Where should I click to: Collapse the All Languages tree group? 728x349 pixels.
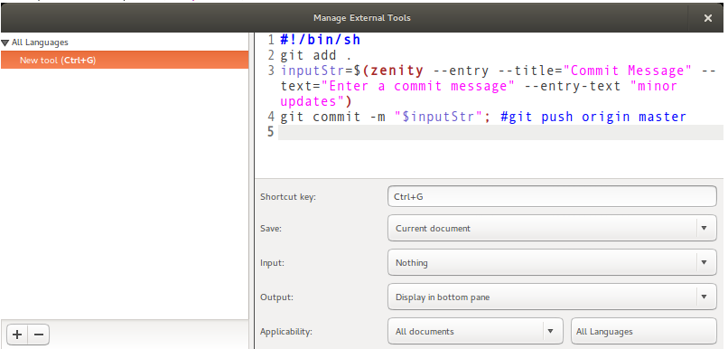pos(5,42)
